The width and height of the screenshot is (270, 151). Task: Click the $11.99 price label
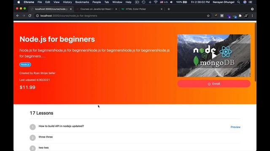(x=27, y=87)
